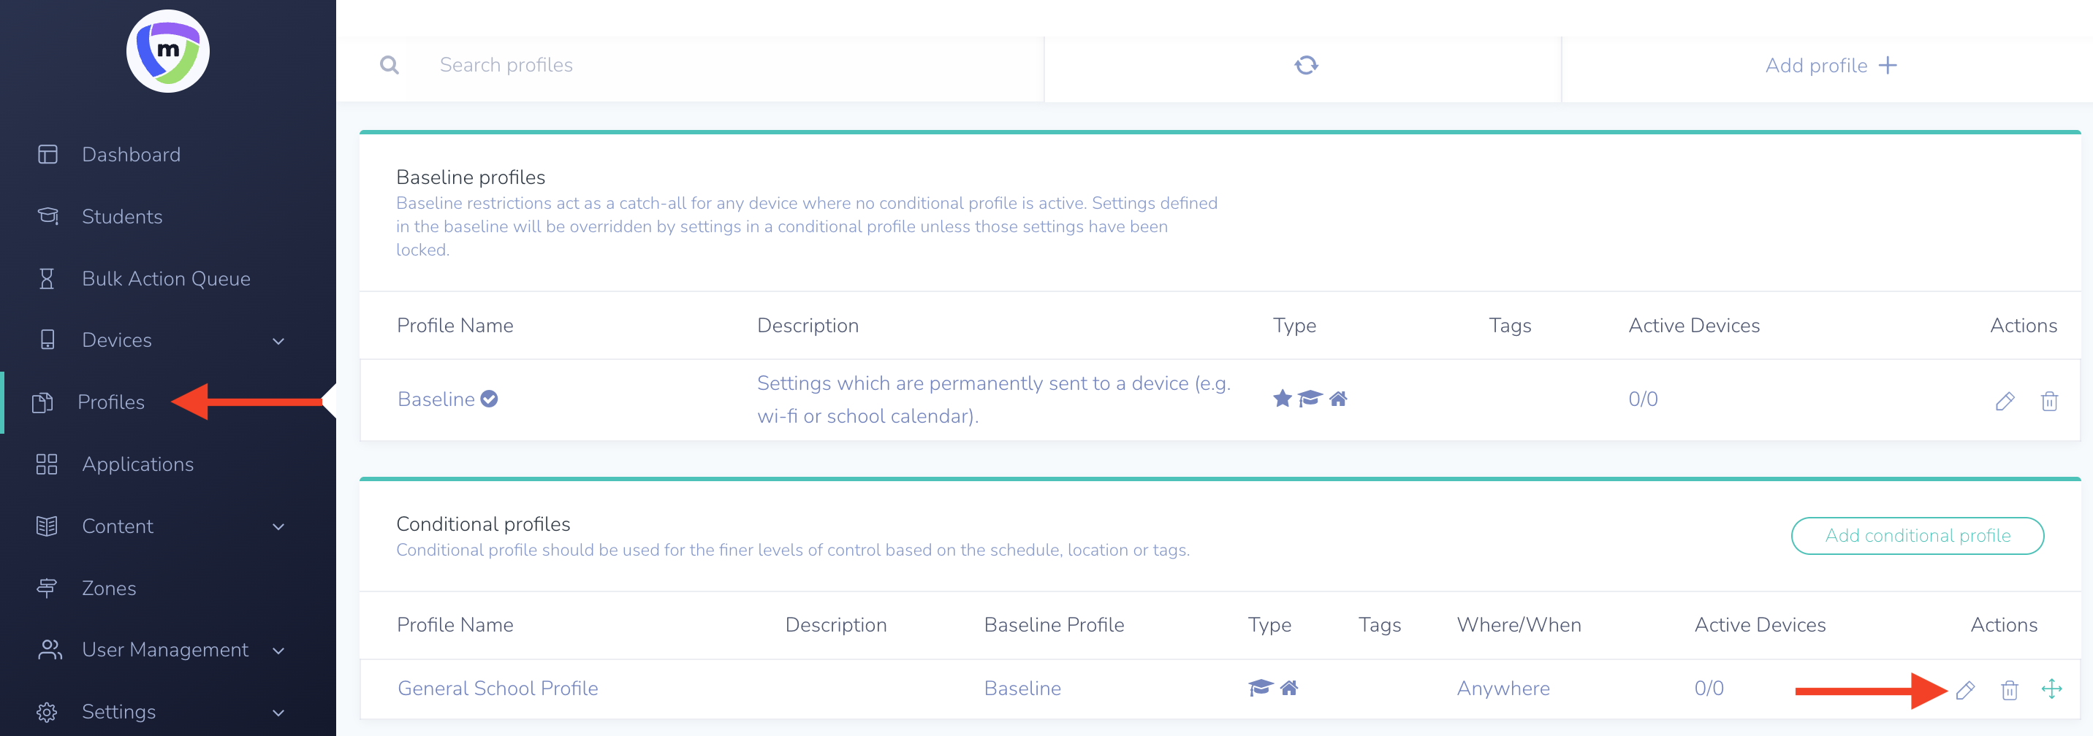
Task: Click the Conditional profiles heading
Action: pyautogui.click(x=484, y=524)
